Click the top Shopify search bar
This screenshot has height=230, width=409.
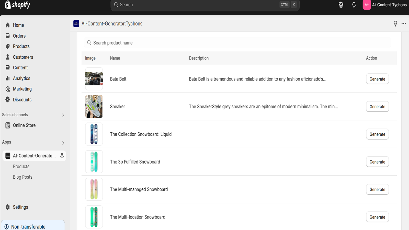click(205, 5)
